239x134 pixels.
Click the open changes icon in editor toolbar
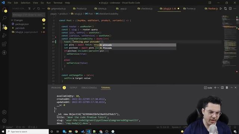(x=226, y=9)
